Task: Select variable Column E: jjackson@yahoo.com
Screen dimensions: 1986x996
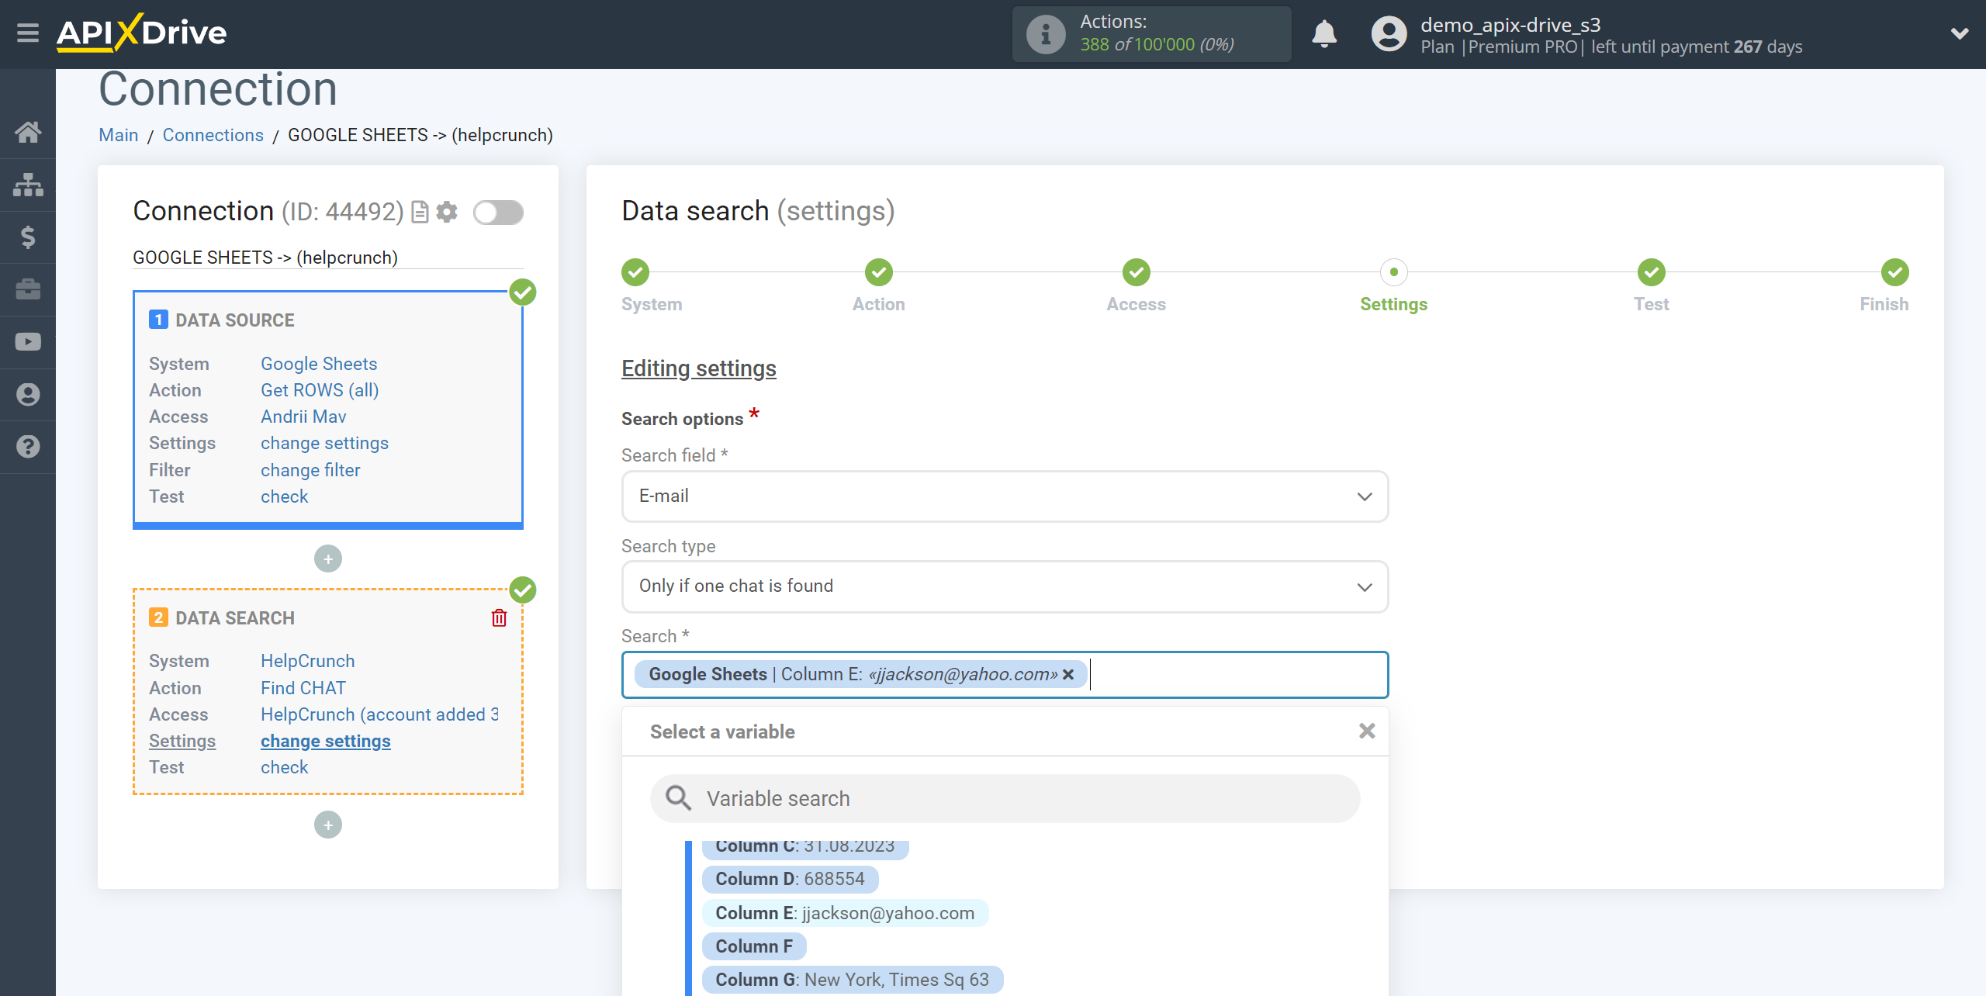Action: [x=845, y=913]
